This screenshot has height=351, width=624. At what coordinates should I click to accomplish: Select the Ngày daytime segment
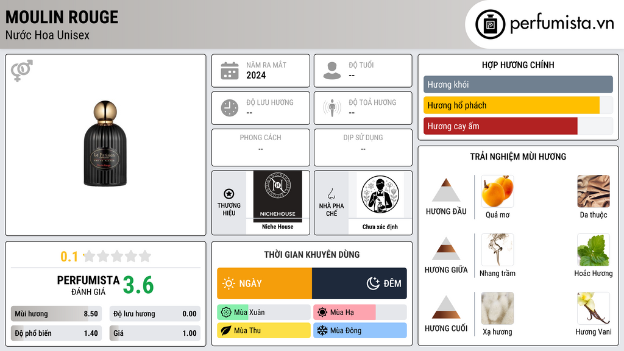(x=264, y=283)
